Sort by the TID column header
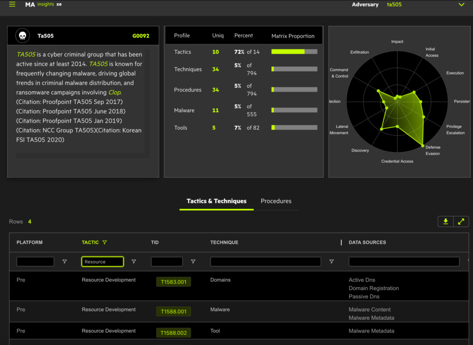Image resolution: width=473 pixels, height=345 pixels. [x=155, y=242]
